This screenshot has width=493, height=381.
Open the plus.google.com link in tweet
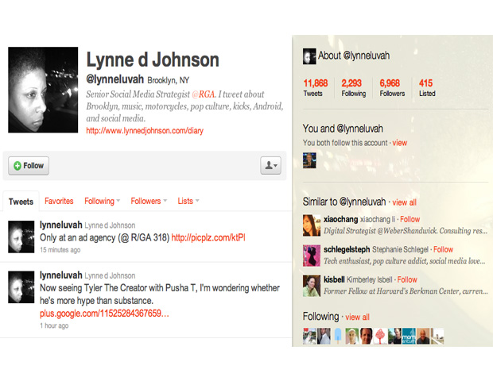pos(104,314)
